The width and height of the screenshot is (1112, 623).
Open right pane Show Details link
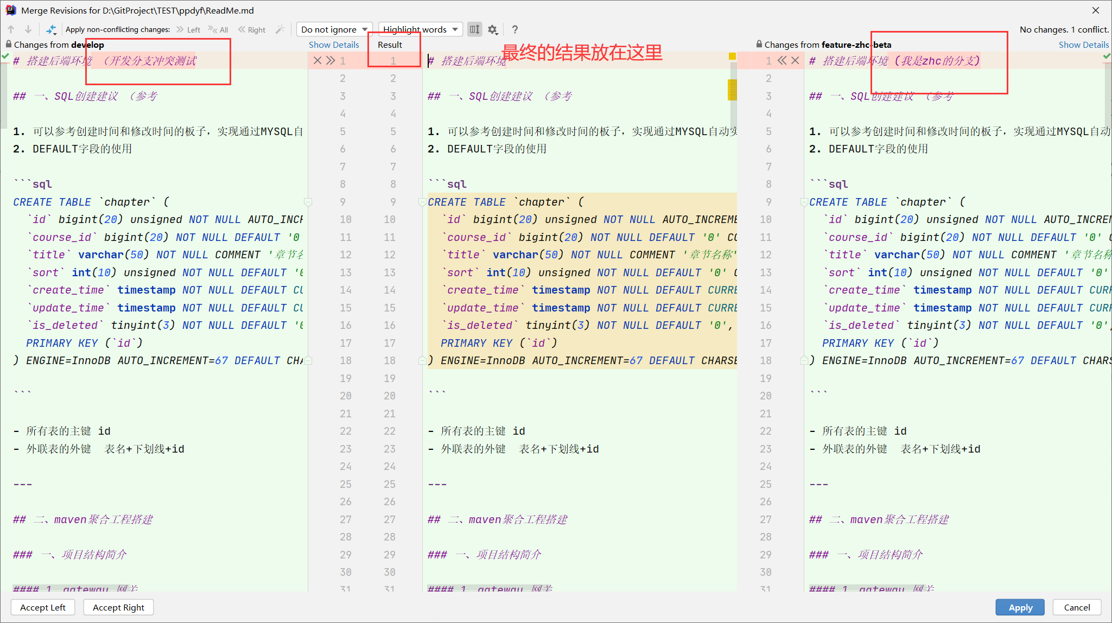1083,44
